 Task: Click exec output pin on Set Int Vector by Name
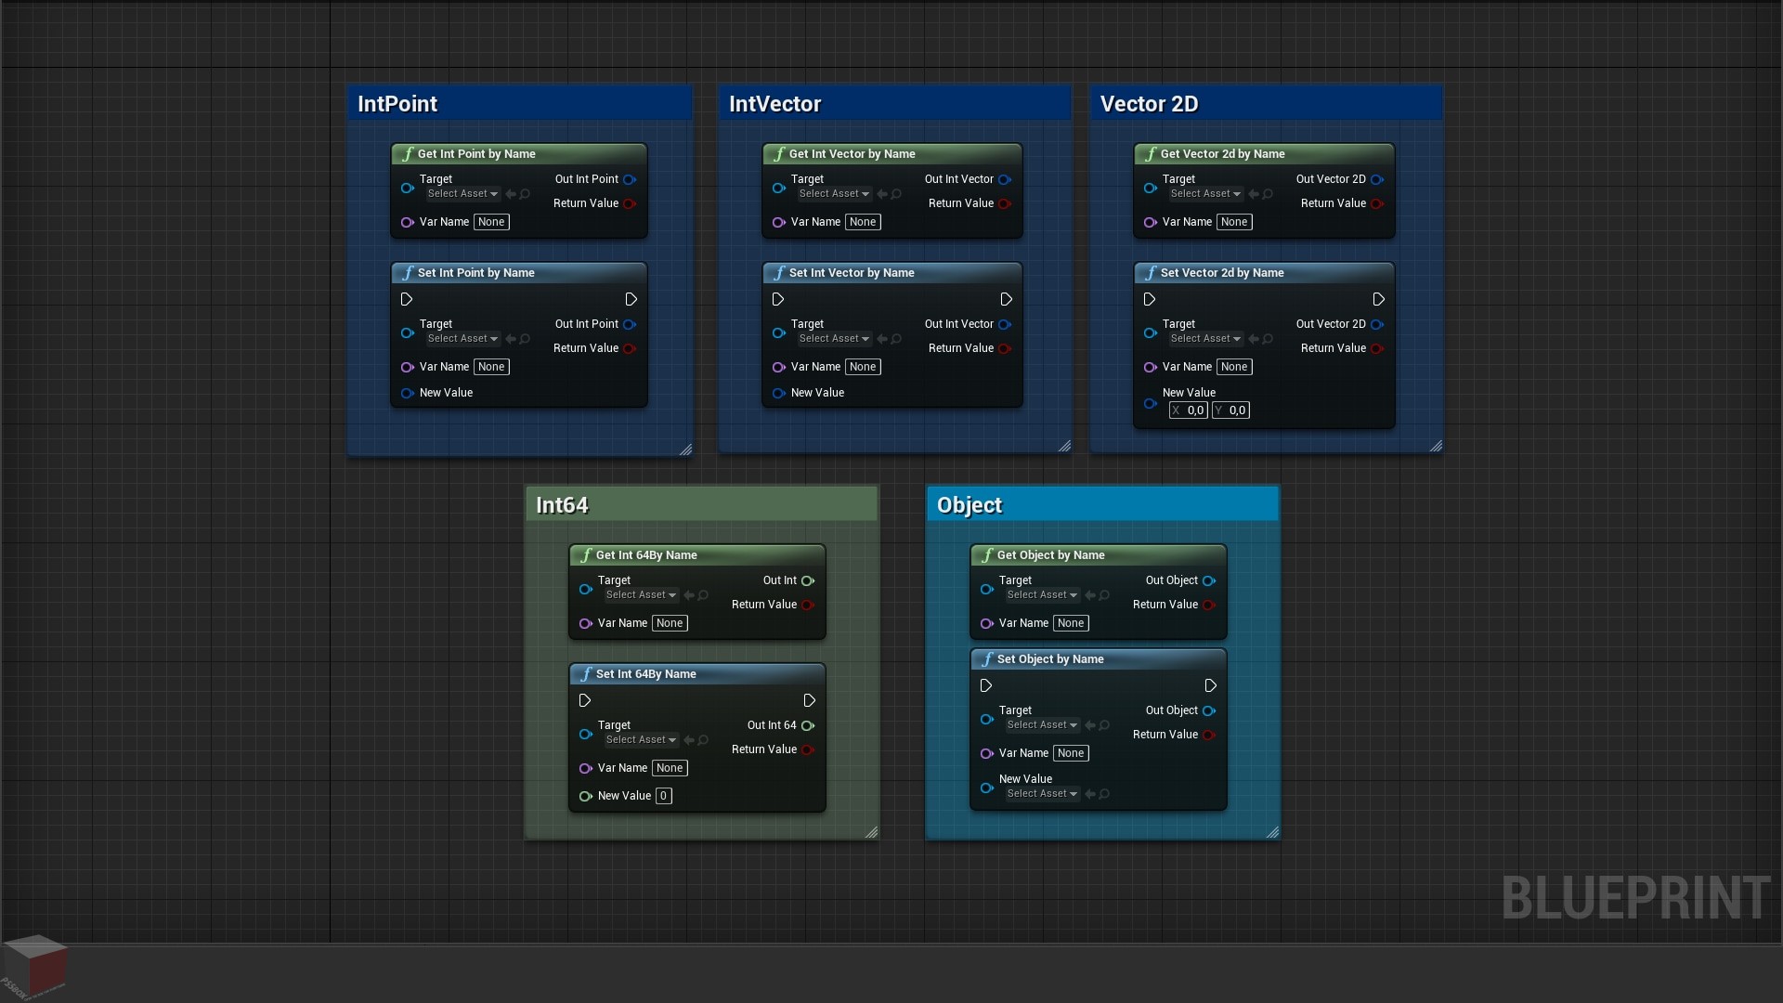pyautogui.click(x=1006, y=299)
